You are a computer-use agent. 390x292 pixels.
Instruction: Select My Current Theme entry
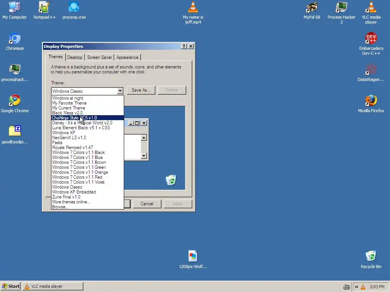(88, 108)
